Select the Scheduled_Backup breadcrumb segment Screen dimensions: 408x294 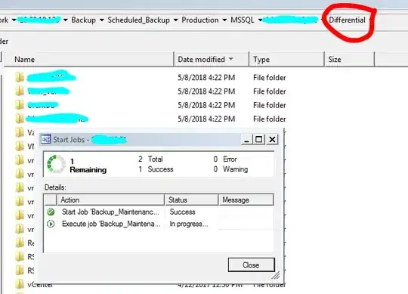pos(139,20)
